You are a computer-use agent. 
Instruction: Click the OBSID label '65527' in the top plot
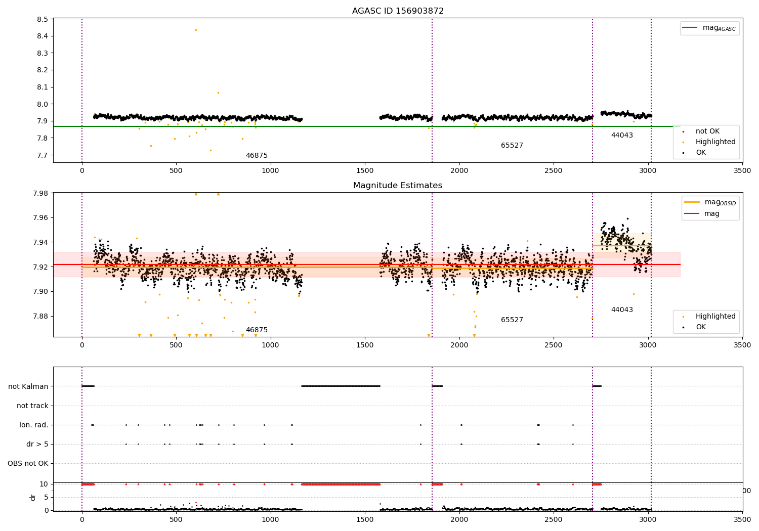[x=512, y=146]
